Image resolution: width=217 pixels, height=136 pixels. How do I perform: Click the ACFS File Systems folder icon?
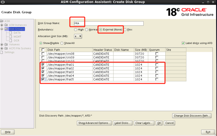(6, 48)
